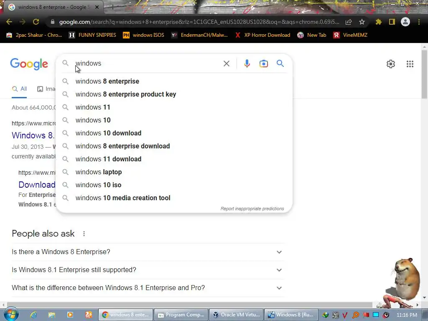428x321 pixels.
Task: Switch to Oracle VM VirtualBox taskbar window
Action: coord(237,315)
